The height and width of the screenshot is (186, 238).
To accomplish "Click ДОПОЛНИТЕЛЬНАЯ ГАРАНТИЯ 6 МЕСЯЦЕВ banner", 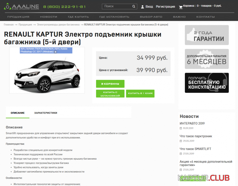I will click(207, 59).
